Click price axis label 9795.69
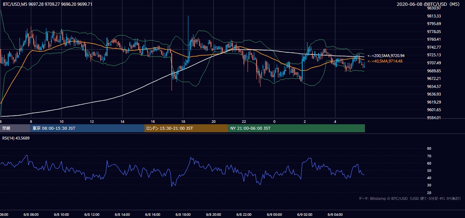 [x=434, y=24]
